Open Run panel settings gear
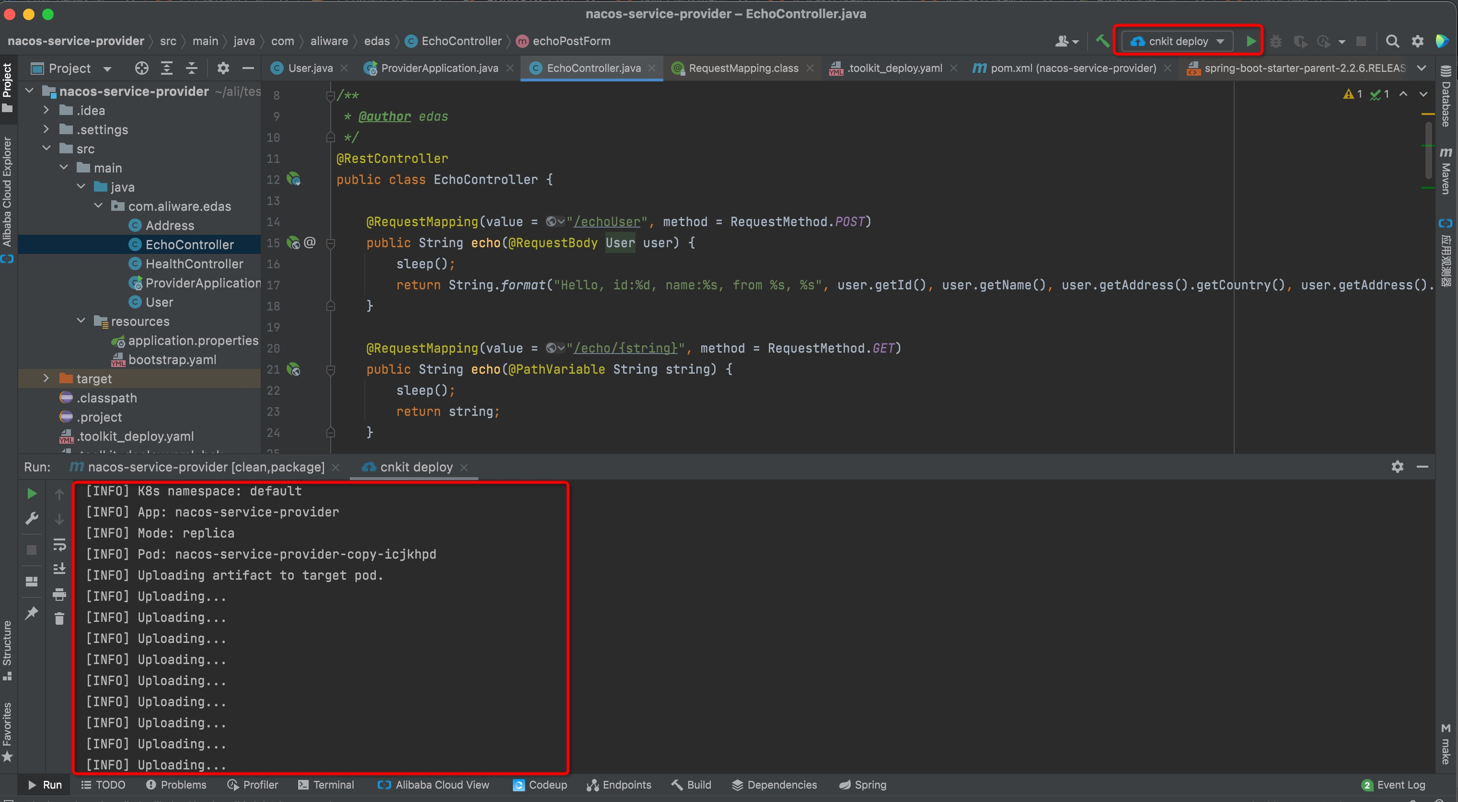 1398,467
